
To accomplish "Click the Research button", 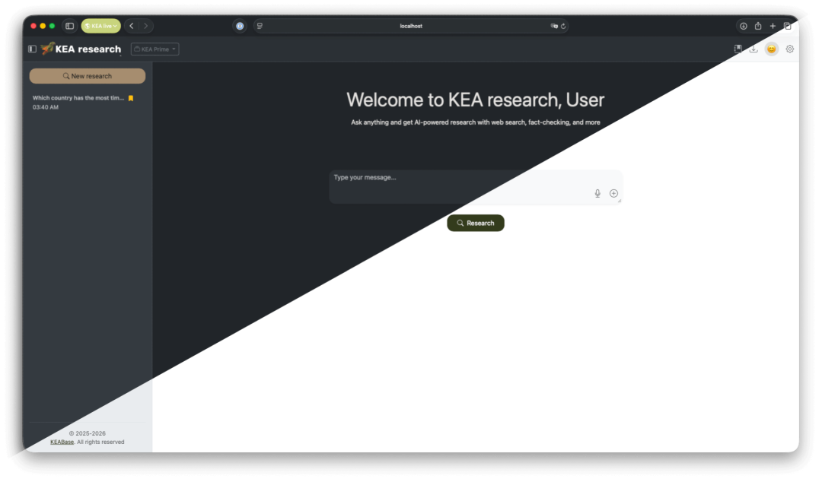I will pos(475,223).
